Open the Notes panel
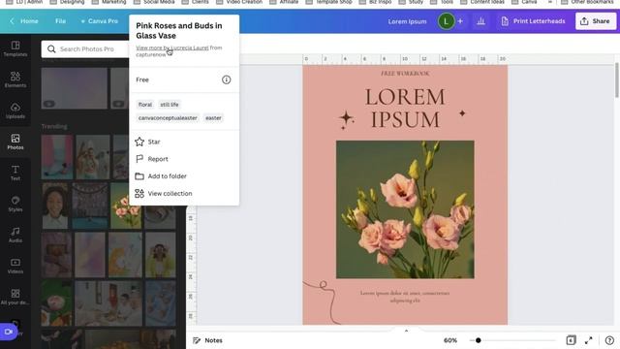Screen dimensions: 620x349 [207, 340]
